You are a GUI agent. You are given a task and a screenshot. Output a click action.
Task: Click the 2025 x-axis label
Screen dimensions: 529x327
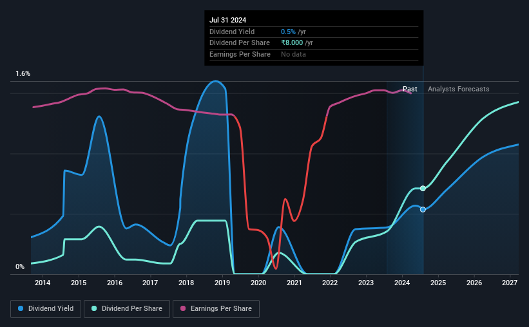(438, 283)
